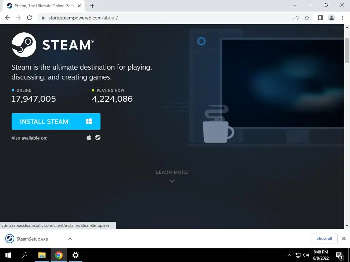Viewport: 350px width, 262px height.
Task: Select the Steam browser tab
Action: pyautogui.click(x=44, y=6)
